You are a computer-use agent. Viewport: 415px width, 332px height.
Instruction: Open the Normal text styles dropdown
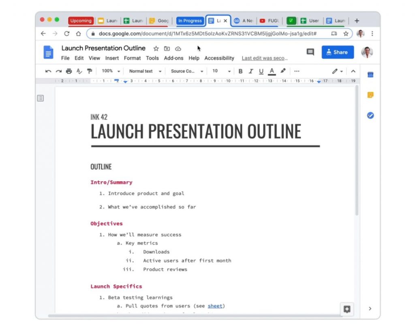coord(144,71)
